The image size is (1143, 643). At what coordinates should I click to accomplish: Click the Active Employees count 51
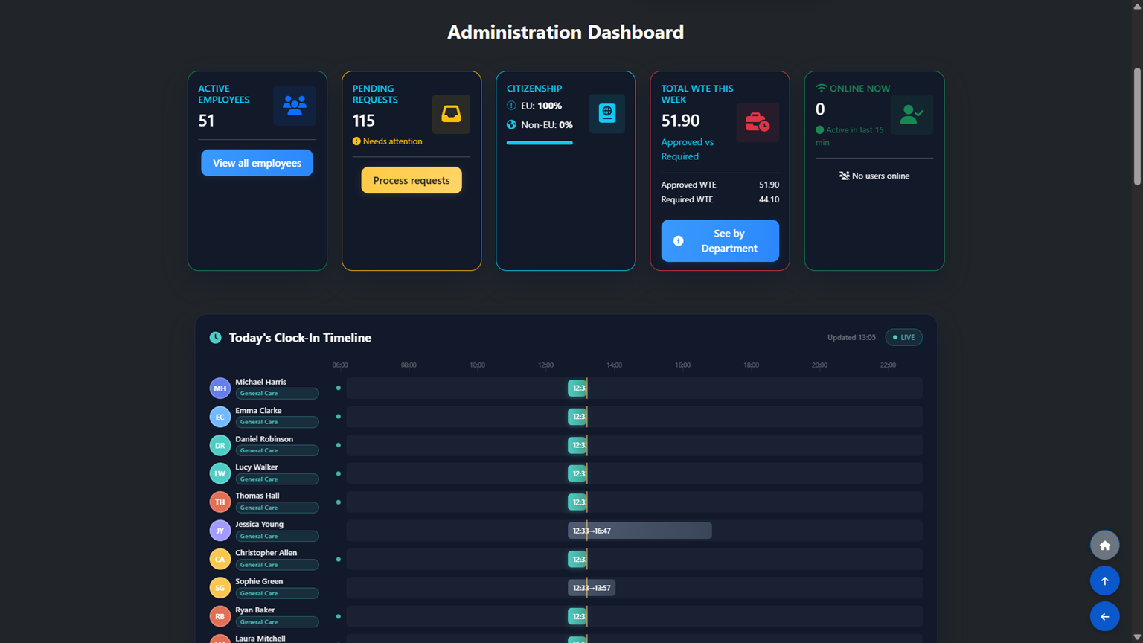206,121
